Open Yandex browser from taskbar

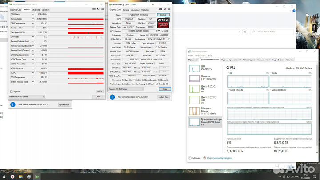click(x=12, y=176)
